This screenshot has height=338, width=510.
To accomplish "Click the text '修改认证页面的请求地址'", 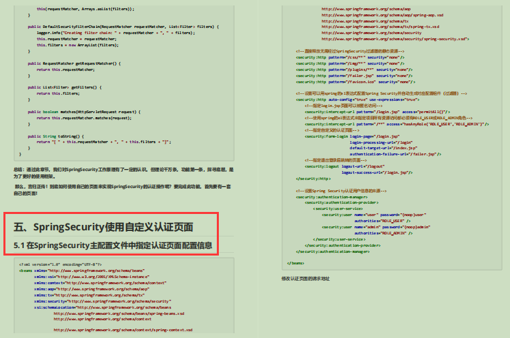I will point(305,279).
